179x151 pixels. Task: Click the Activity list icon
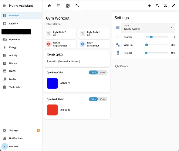[5, 55]
